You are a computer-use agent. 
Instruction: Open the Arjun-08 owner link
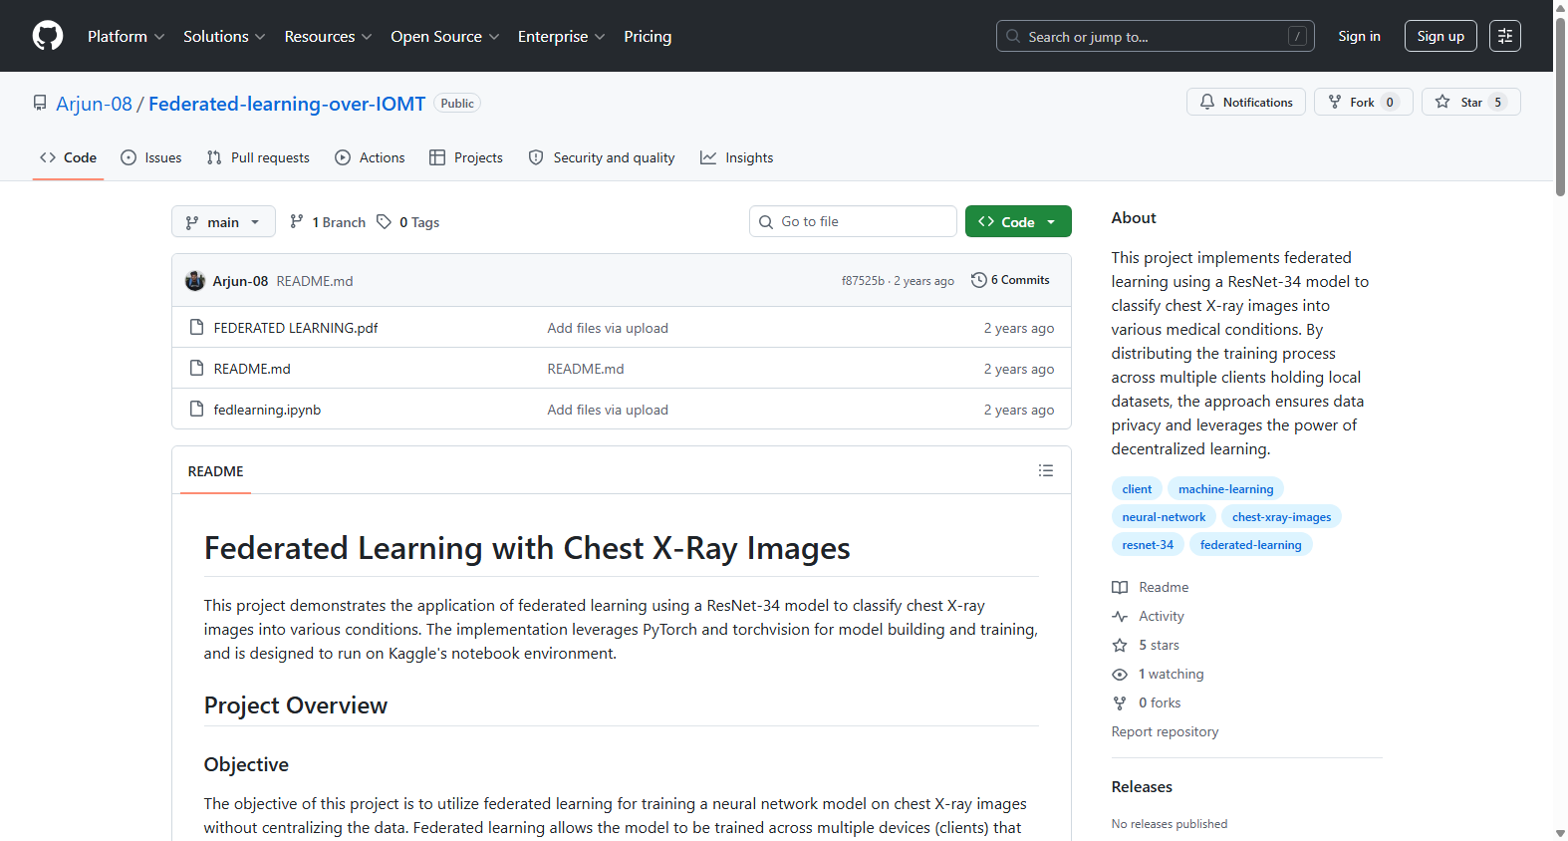[94, 104]
